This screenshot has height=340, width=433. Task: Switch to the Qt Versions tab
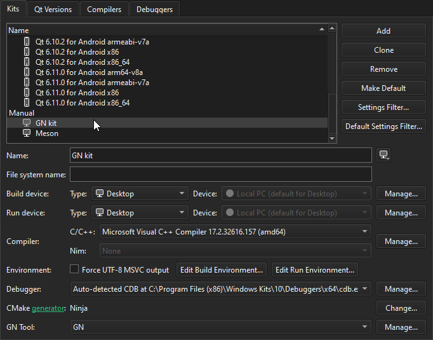pos(53,10)
